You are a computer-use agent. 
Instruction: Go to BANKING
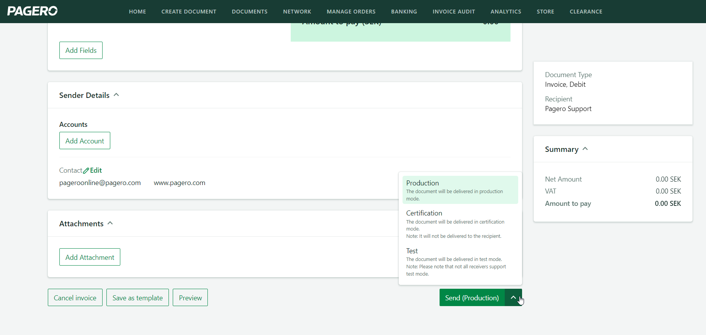point(404,12)
